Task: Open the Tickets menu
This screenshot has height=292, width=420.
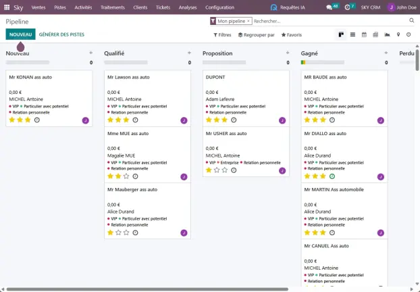Action: (163, 7)
